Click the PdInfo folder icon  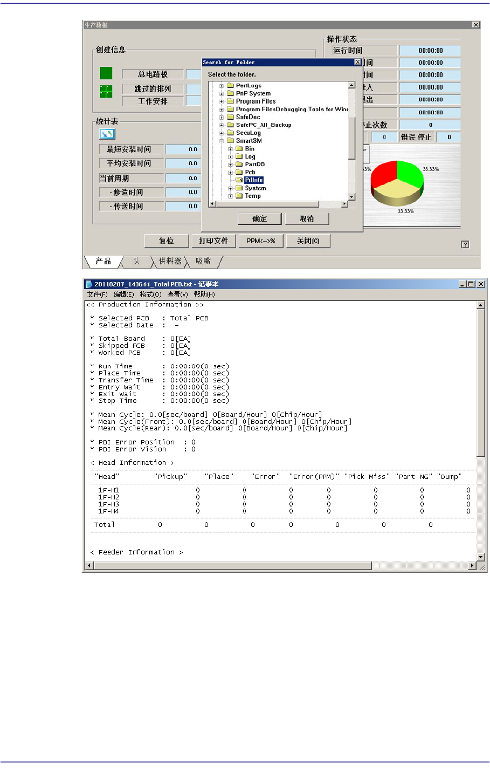point(239,180)
